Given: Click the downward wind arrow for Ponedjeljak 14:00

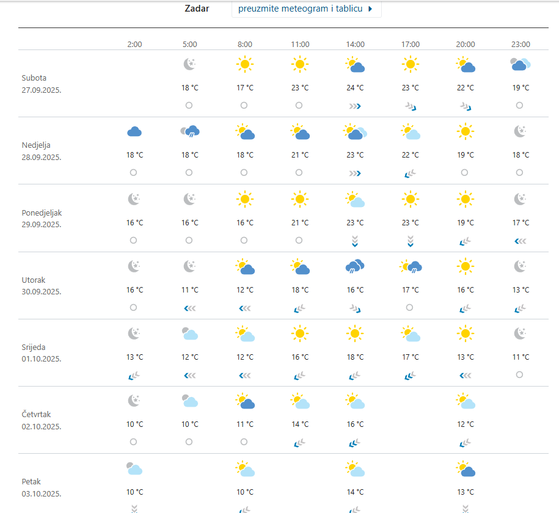Looking at the screenshot, I should (355, 241).
